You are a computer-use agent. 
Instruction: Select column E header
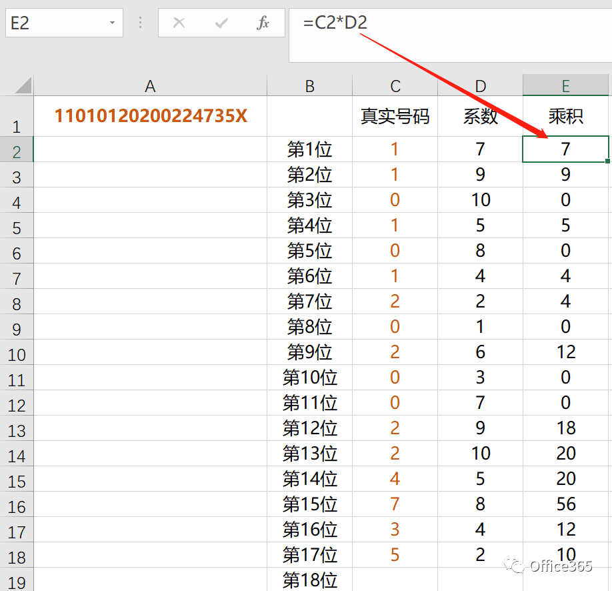click(x=565, y=85)
